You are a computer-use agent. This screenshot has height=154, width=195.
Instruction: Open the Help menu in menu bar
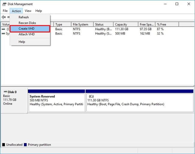click(39, 11)
